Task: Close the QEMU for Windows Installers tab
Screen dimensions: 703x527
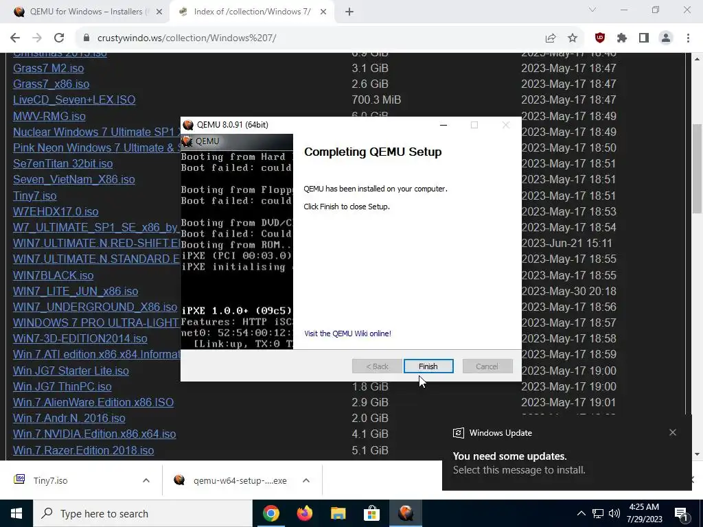Action: [x=159, y=12]
